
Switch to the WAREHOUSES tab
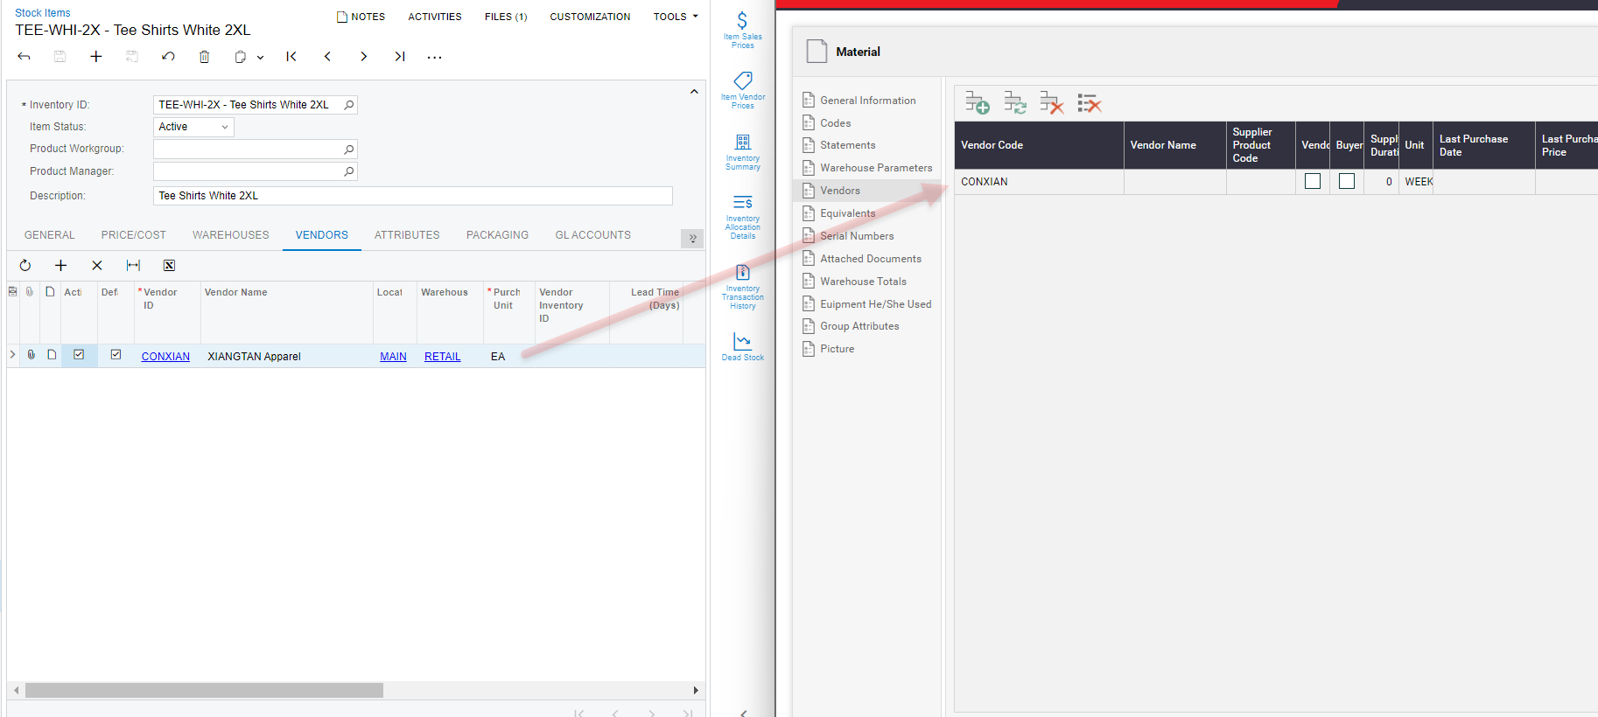pyautogui.click(x=231, y=235)
